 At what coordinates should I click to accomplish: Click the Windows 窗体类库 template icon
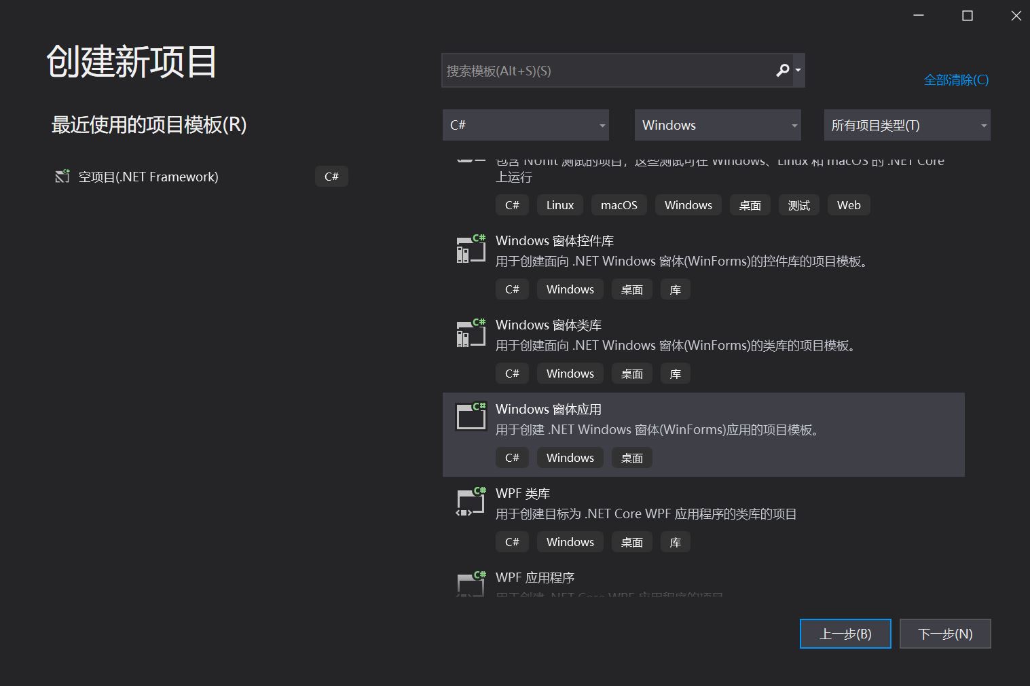click(x=471, y=333)
